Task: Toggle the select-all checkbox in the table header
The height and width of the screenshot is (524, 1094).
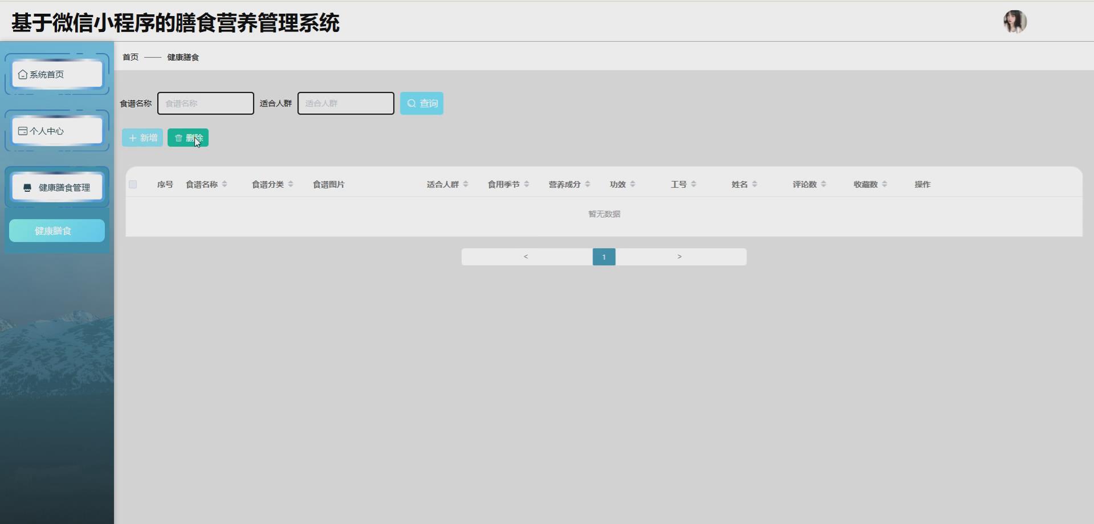Action: 133,184
